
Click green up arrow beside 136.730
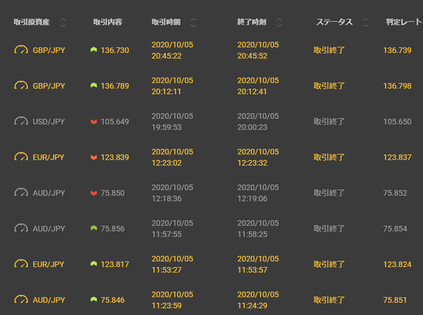94,49
